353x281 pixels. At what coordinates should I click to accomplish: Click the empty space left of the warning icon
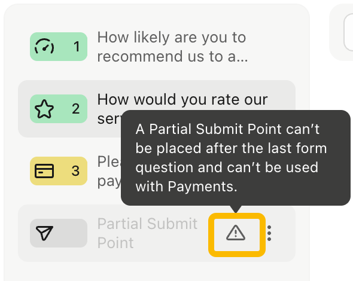pos(204,233)
